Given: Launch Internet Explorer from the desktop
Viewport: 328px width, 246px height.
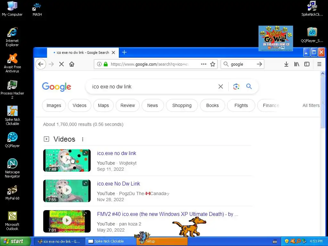Looking at the screenshot, I should pyautogui.click(x=12, y=37).
